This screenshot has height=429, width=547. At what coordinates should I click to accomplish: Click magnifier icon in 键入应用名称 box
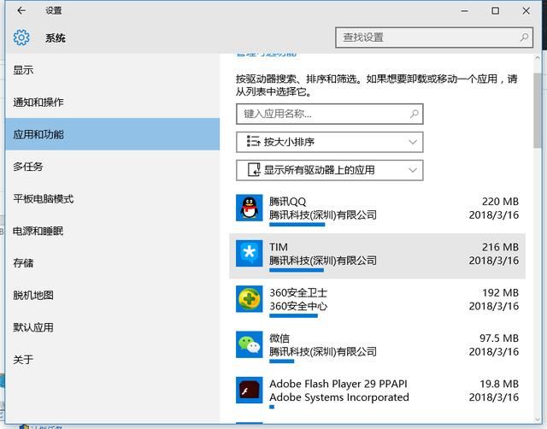(x=414, y=114)
